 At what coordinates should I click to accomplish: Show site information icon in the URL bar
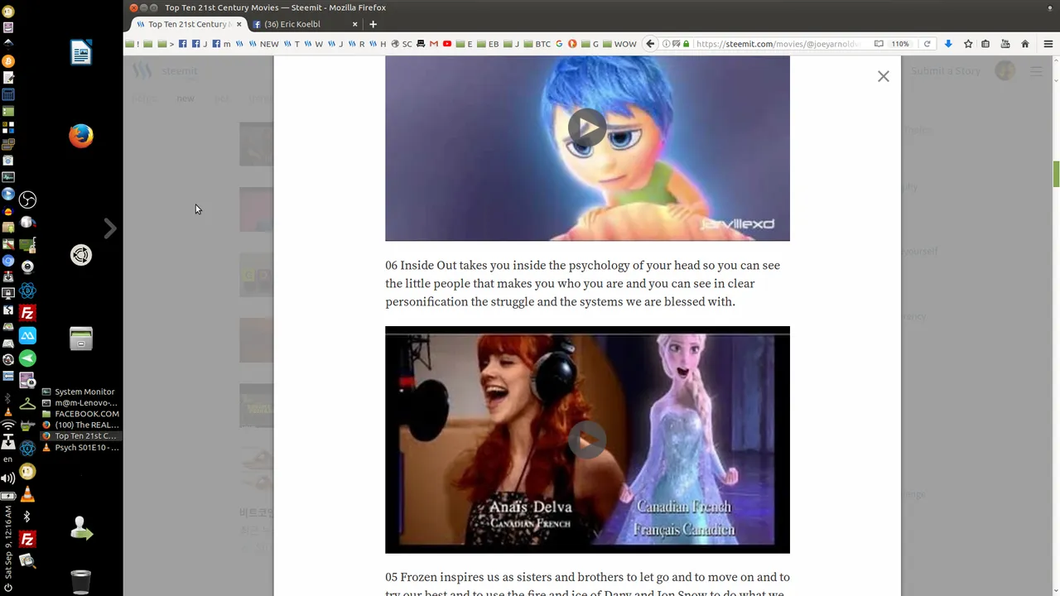coord(667,44)
